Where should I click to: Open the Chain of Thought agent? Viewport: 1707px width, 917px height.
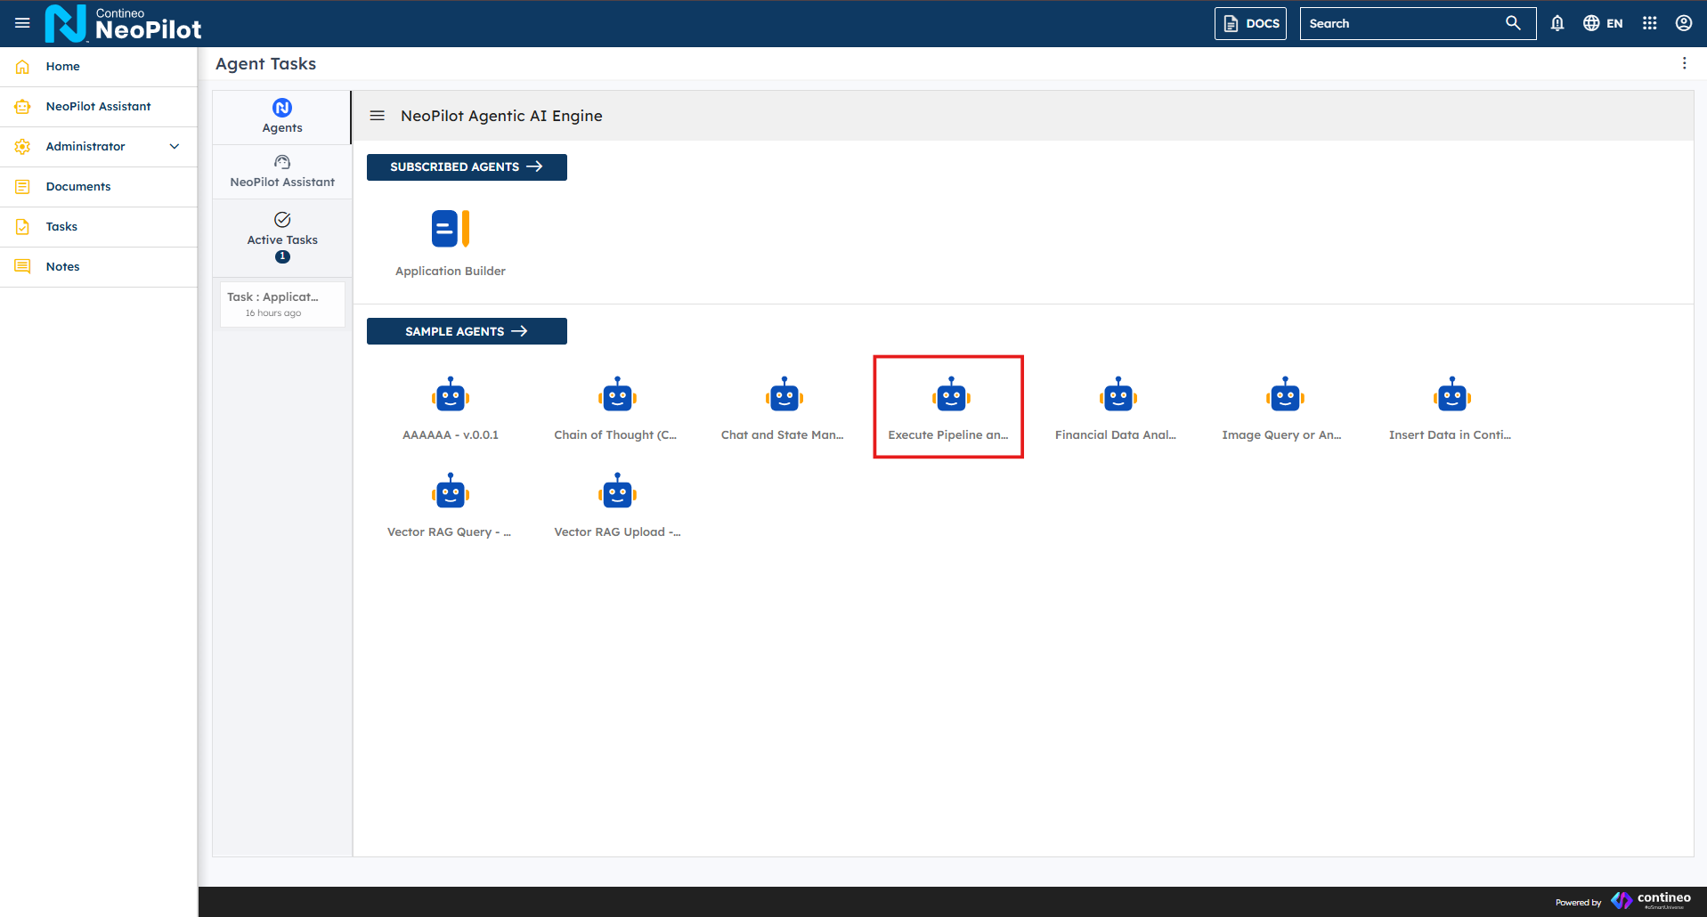(616, 397)
